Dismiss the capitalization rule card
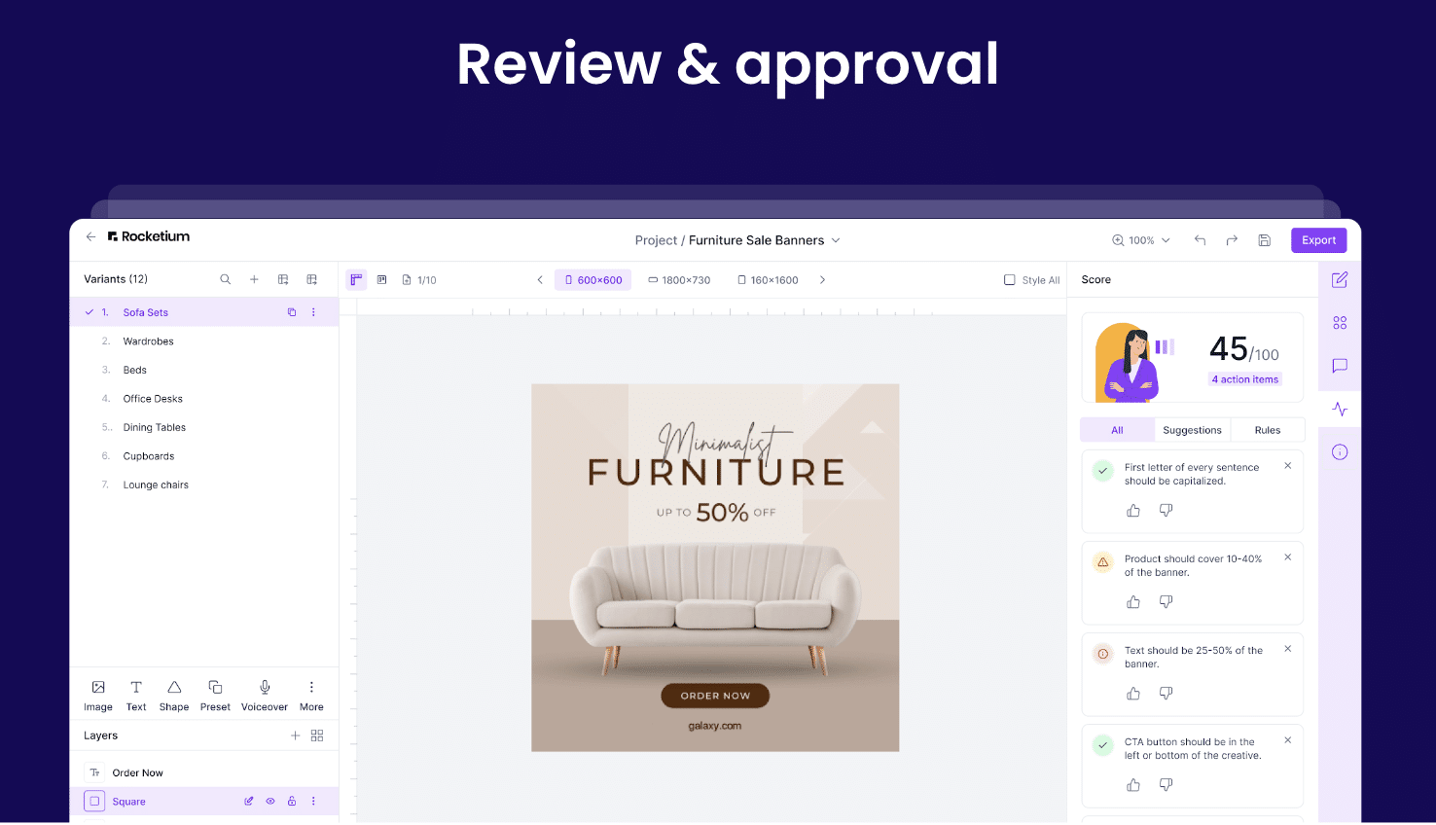The width and height of the screenshot is (1436, 825). tap(1288, 466)
